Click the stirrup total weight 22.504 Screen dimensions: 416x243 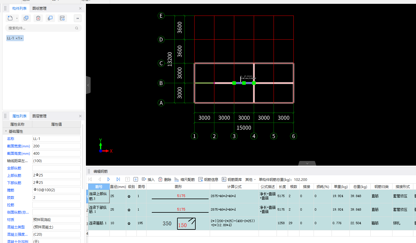(x=360, y=223)
